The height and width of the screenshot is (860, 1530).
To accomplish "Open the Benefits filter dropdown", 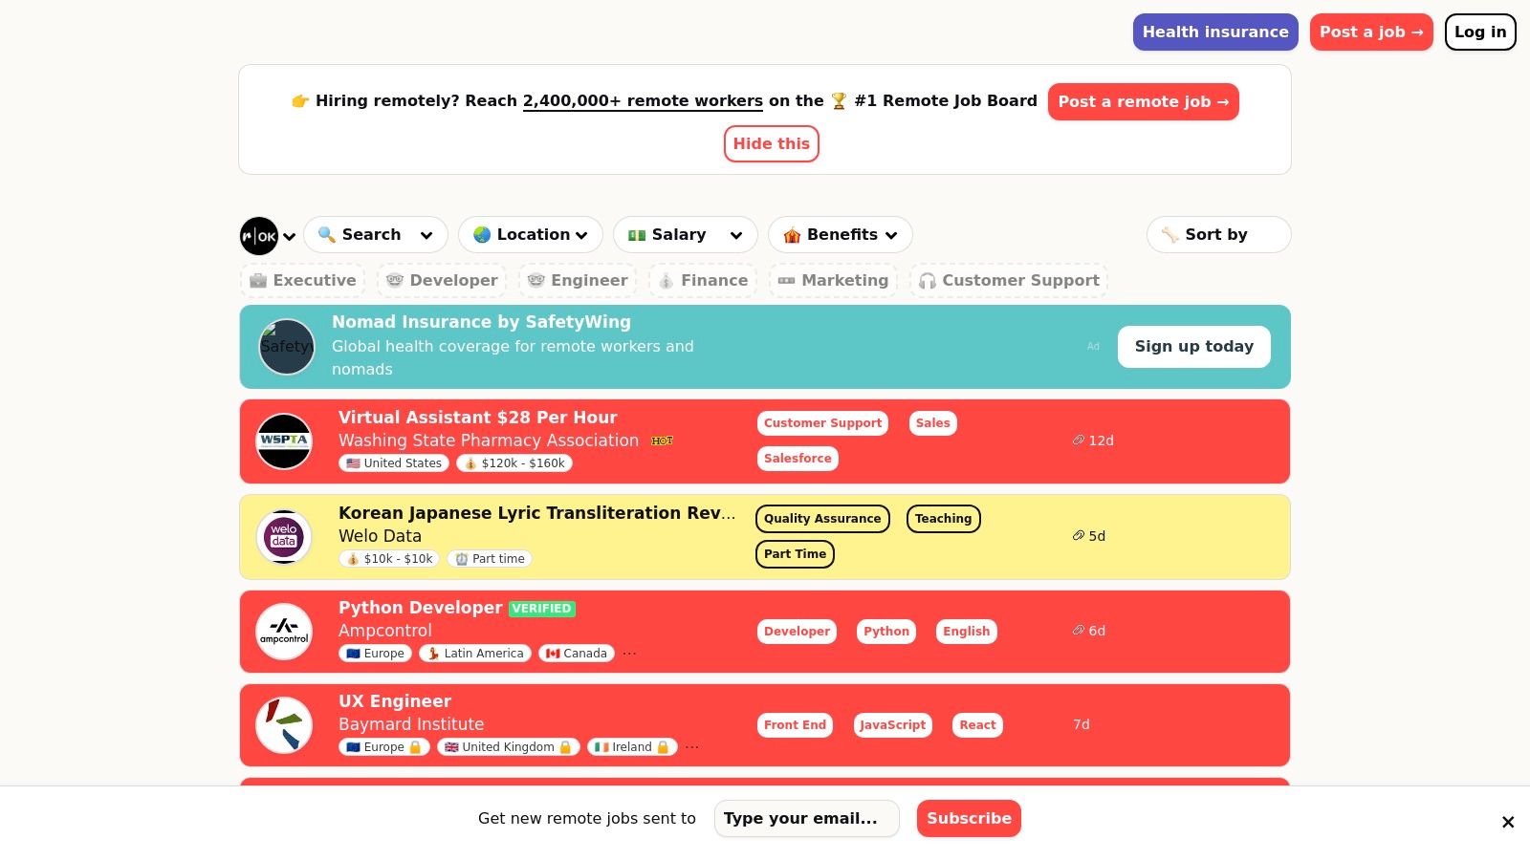I will (840, 235).
